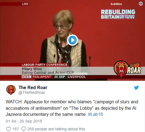
Task: Click the 187 likes count
Action: pos(16,129)
